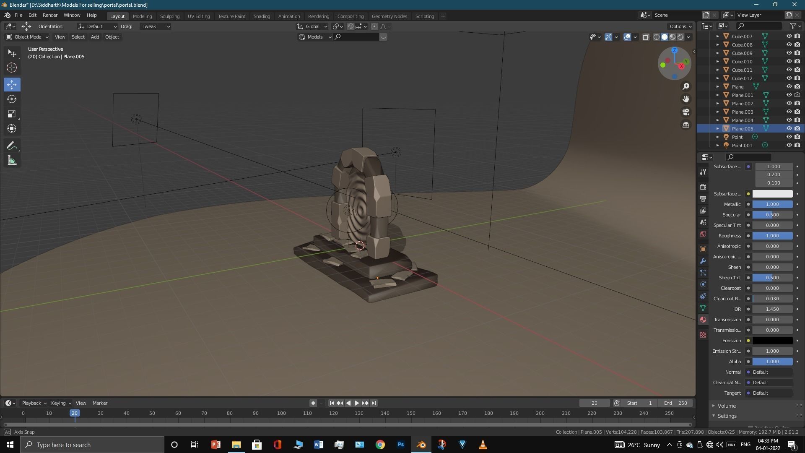The image size is (805, 453).
Task: Toggle Plane.003 visibility eye
Action: click(x=789, y=112)
